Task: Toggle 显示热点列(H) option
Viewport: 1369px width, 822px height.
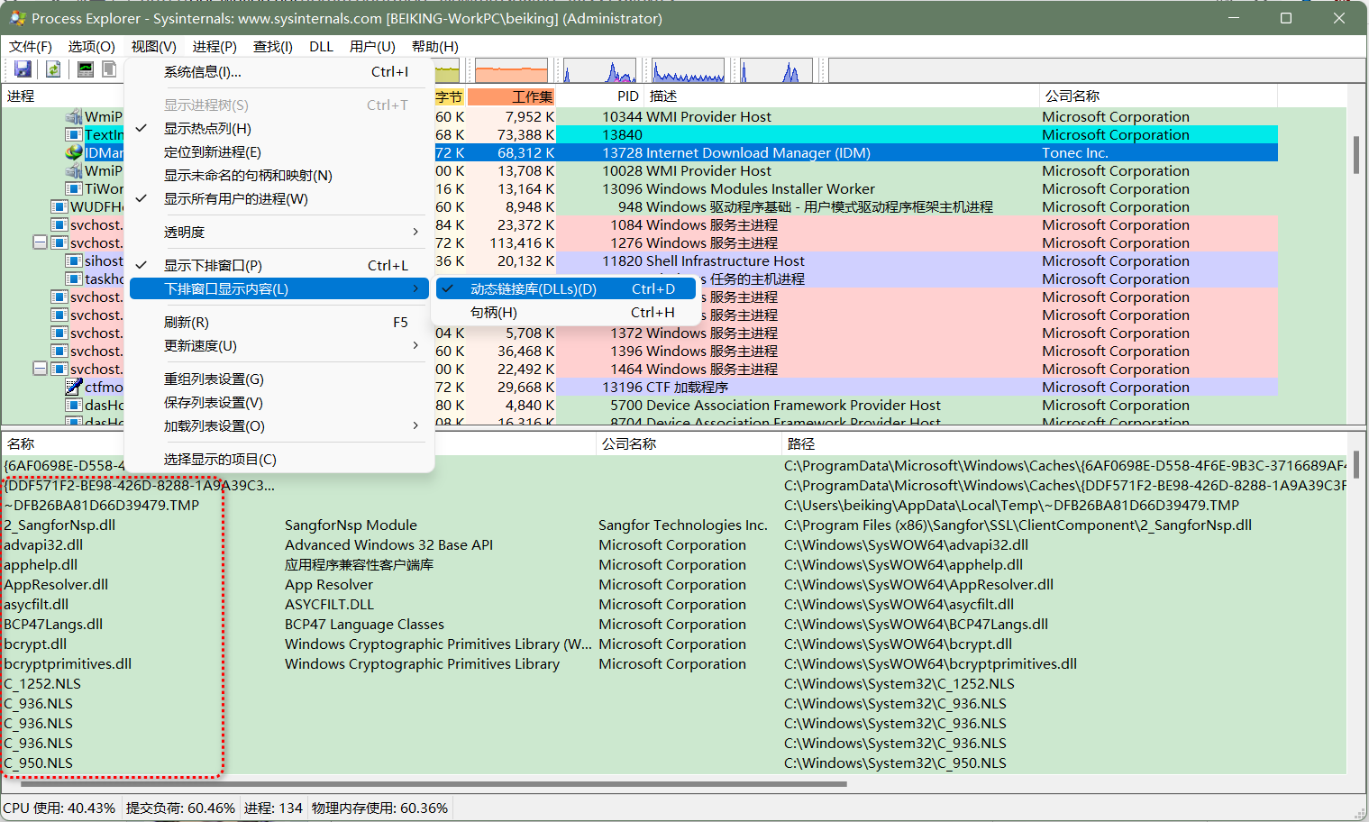Action: click(x=279, y=129)
